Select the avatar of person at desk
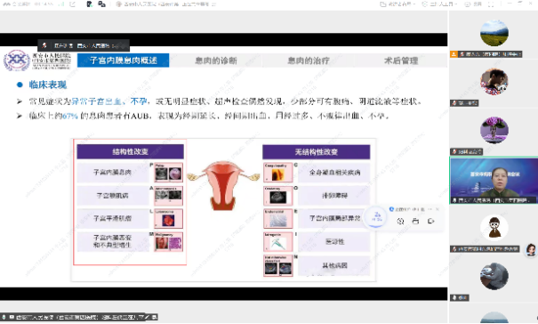538x324 pixels. pyautogui.click(x=494, y=276)
